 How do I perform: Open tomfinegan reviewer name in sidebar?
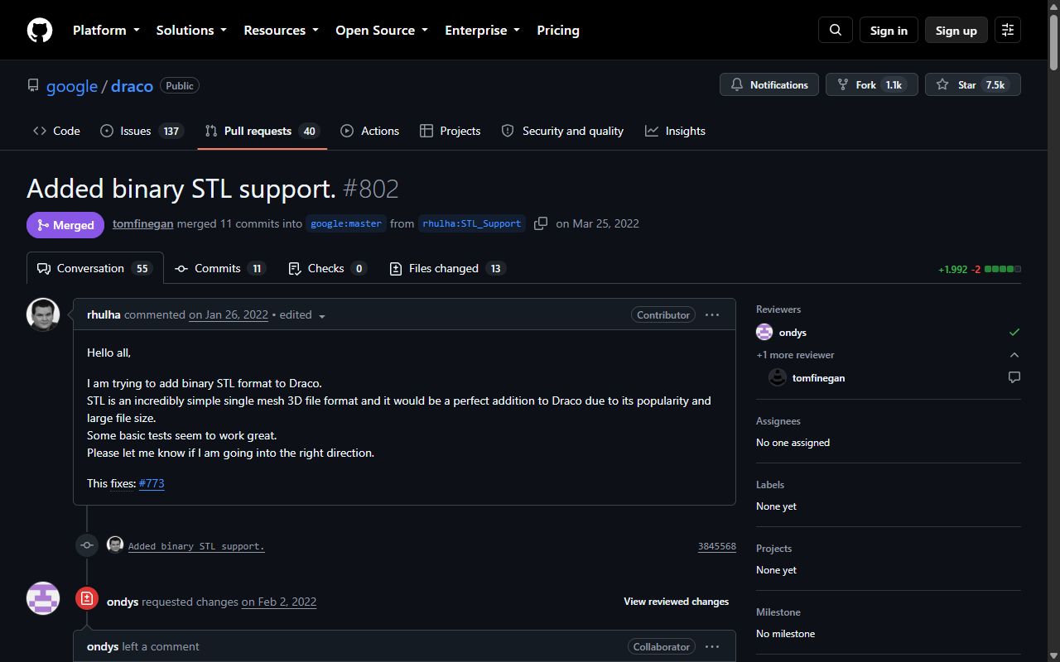point(818,377)
